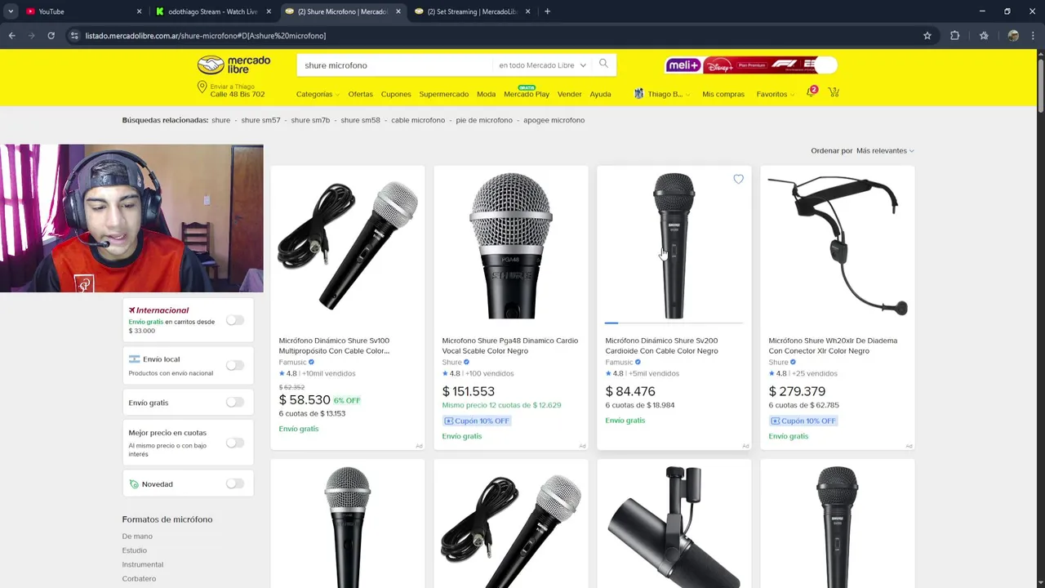Open the De mano format filter
1045x588 pixels.
pyautogui.click(x=137, y=537)
